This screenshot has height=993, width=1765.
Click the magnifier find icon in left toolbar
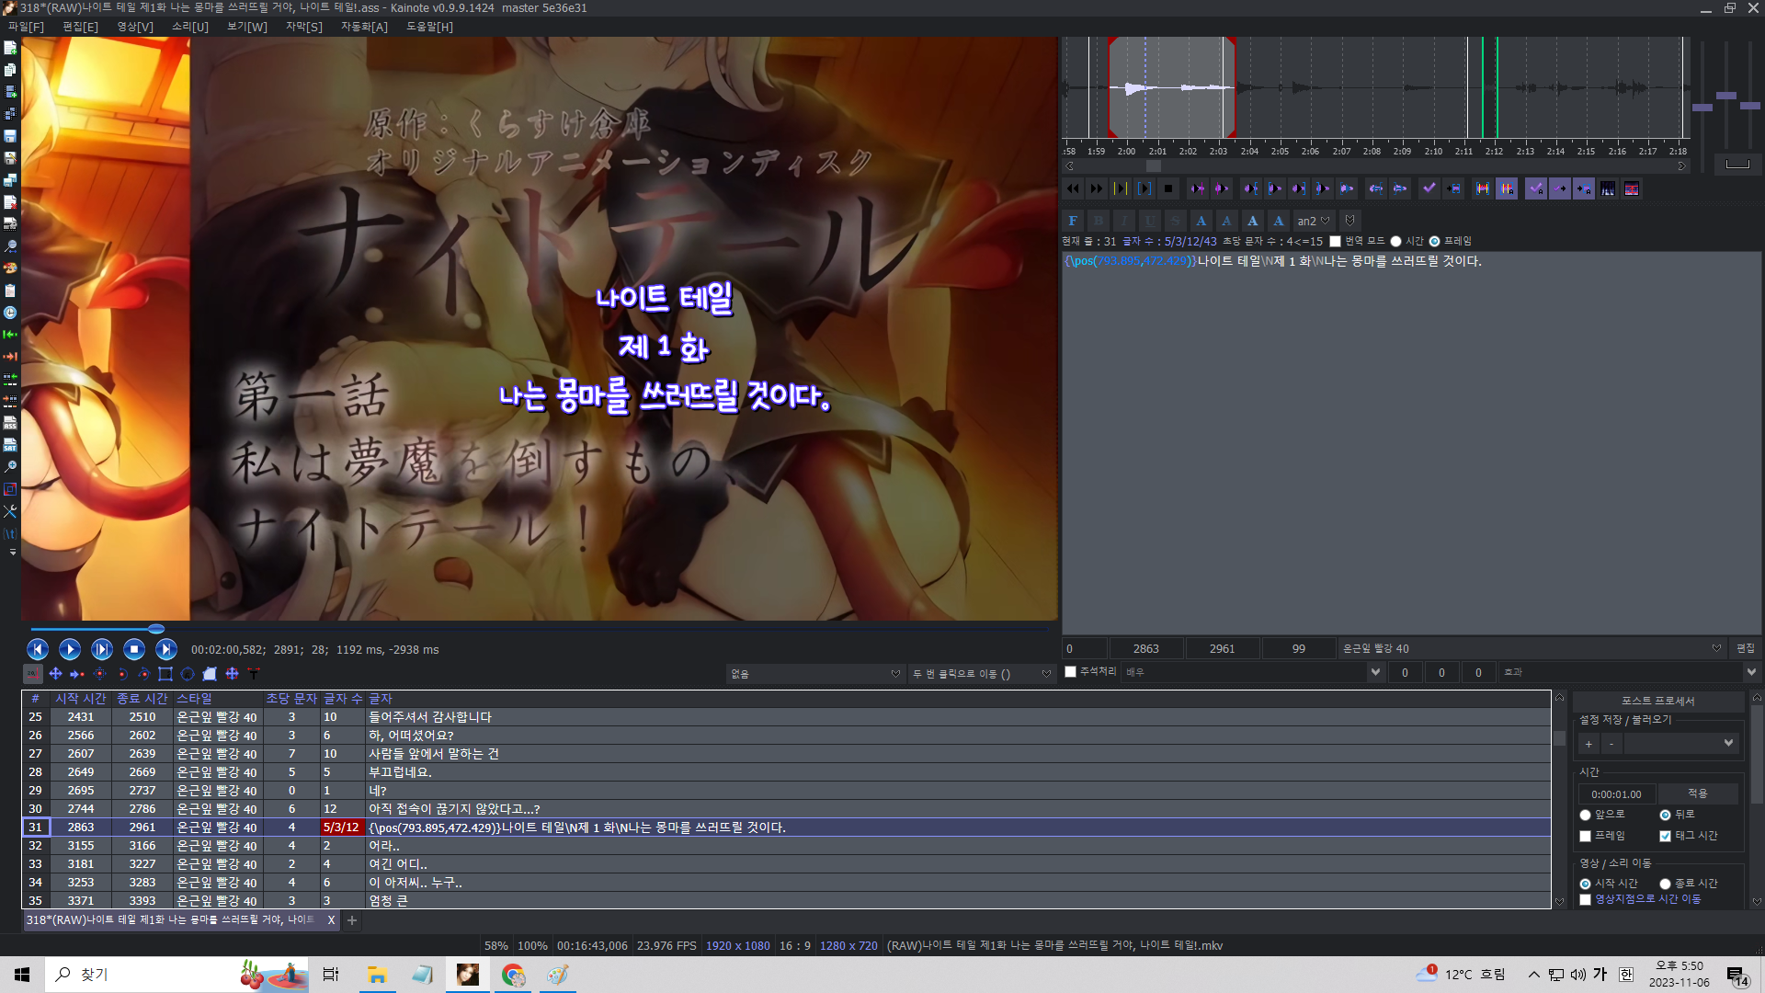point(10,246)
